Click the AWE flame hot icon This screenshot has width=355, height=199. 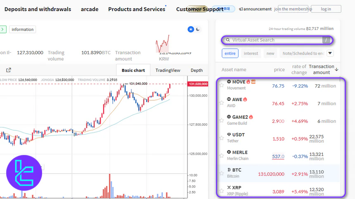245,99
